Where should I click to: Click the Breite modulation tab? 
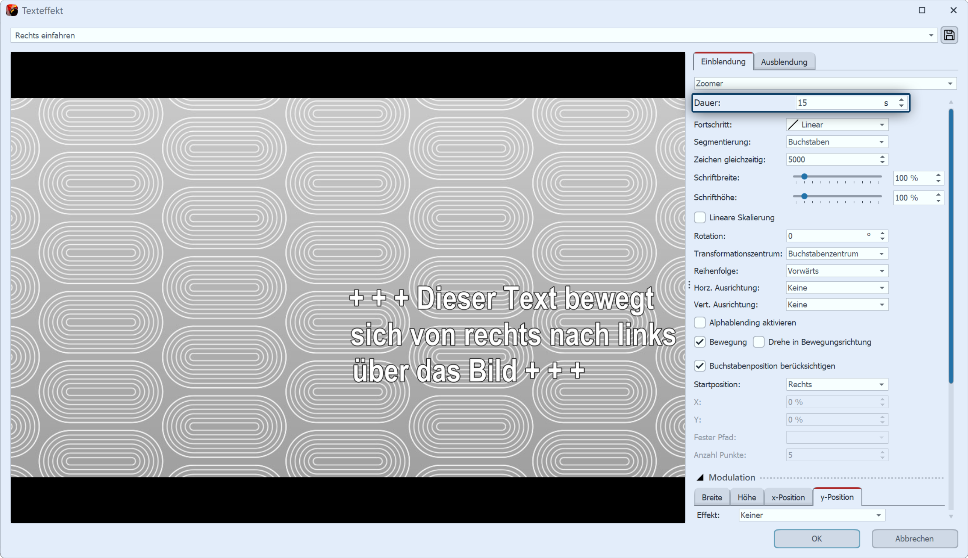coord(712,497)
